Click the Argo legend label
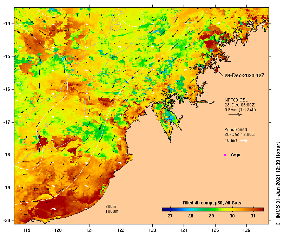This screenshot has height=236, width=284. pos(236,155)
